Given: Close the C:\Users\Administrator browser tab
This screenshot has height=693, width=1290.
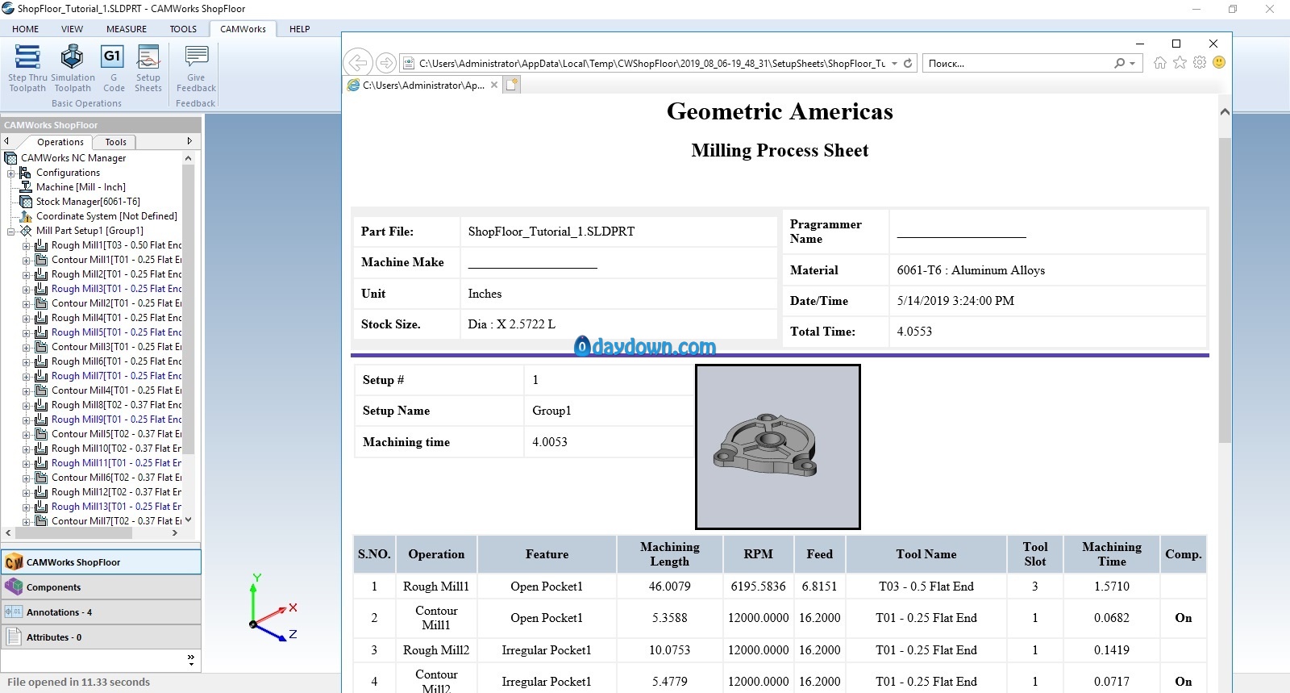Looking at the screenshot, I should [x=494, y=85].
